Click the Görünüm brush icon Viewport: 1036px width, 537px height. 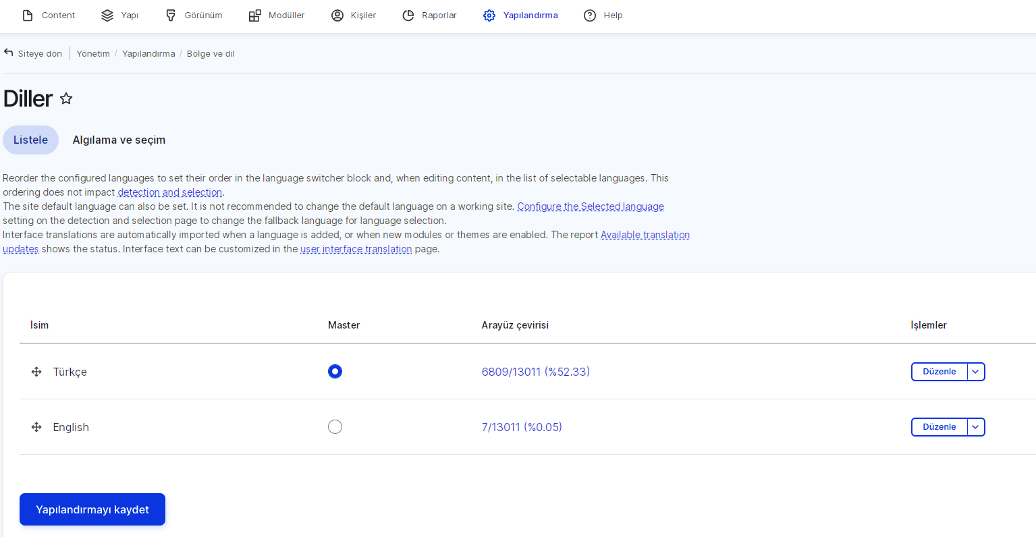pos(171,16)
